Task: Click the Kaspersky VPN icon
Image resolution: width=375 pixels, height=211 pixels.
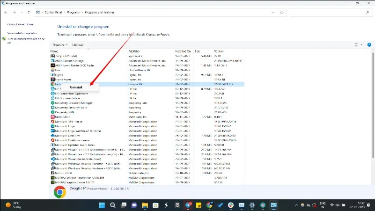Action: [52, 112]
